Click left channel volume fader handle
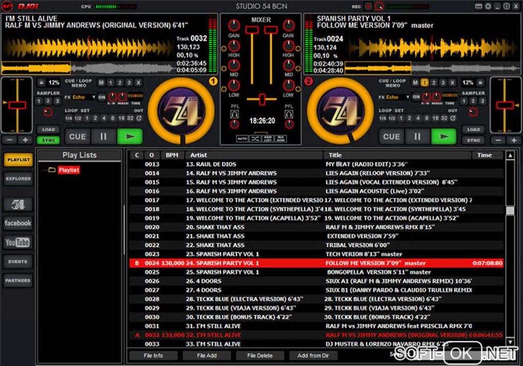 [x=252, y=30]
